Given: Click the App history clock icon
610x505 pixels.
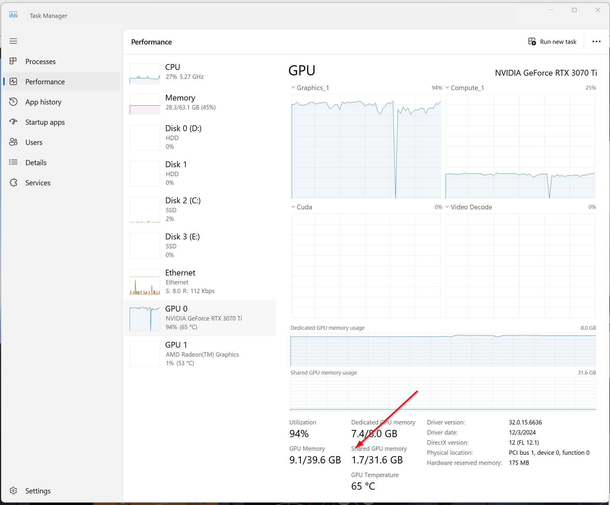Looking at the screenshot, I should (13, 102).
